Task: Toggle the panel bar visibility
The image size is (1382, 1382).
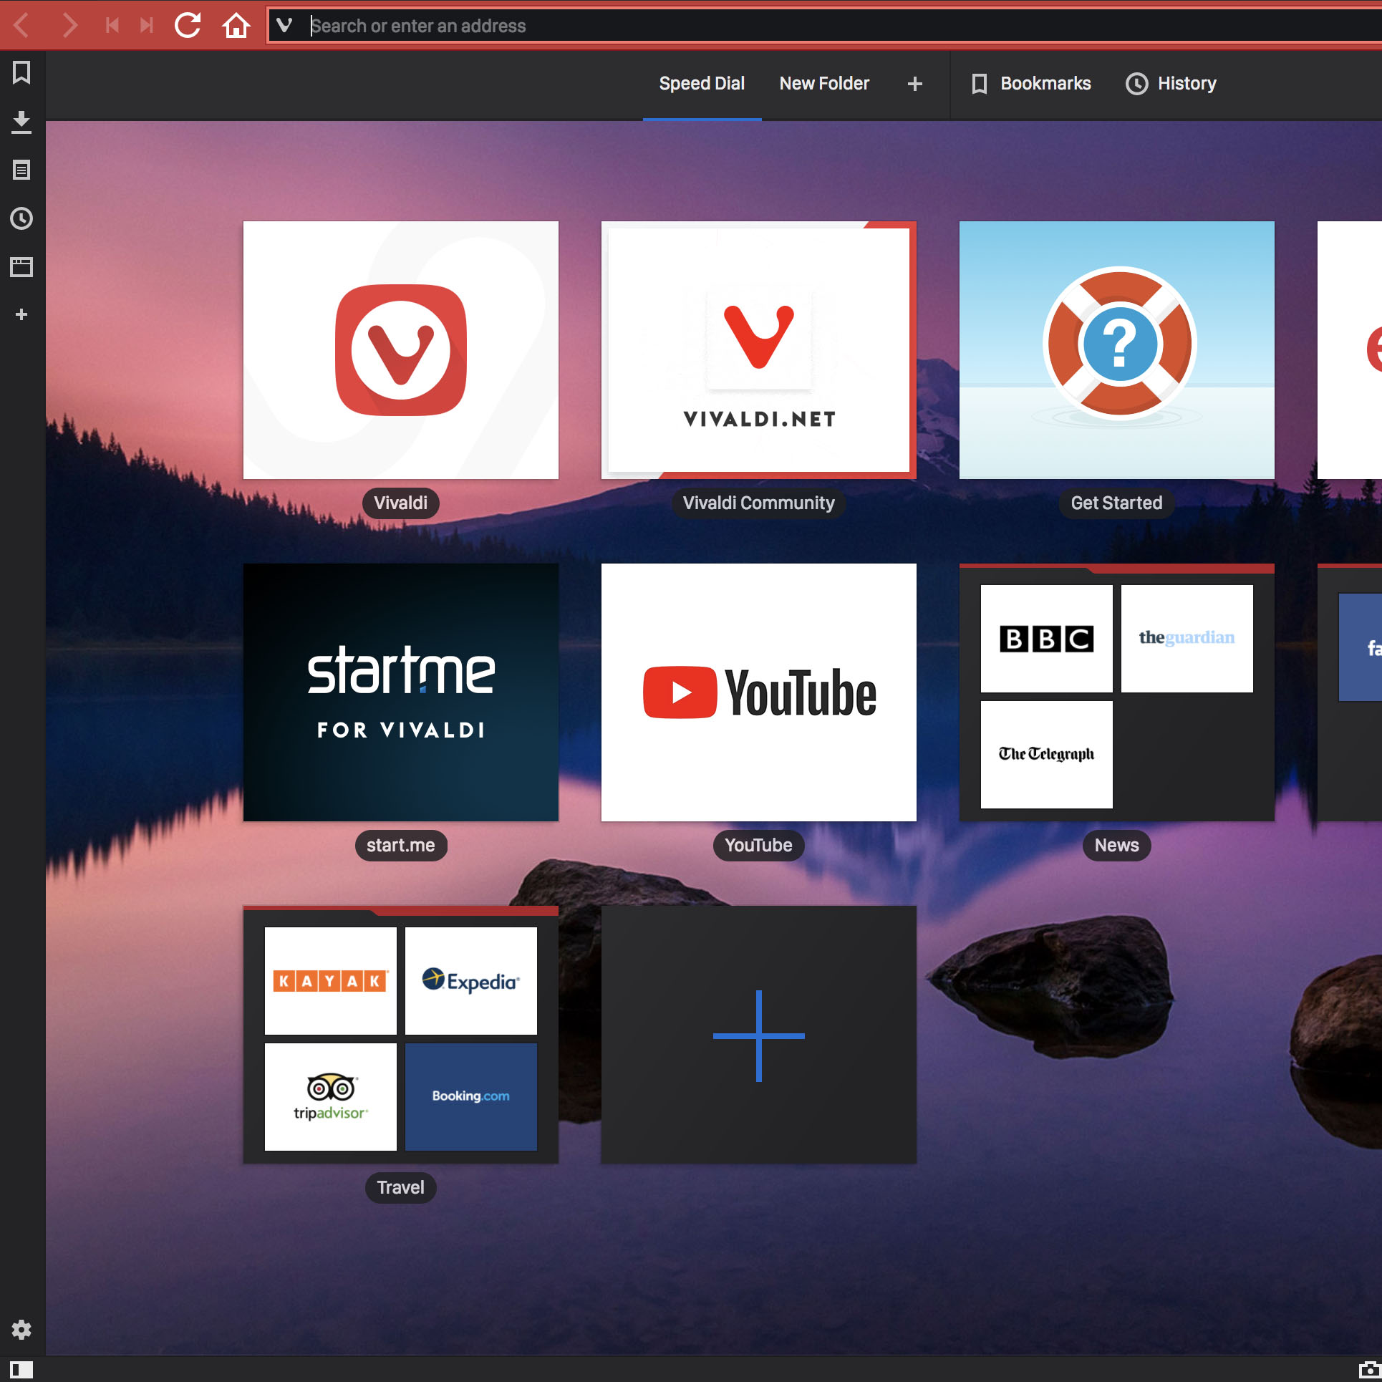Action: [21, 1366]
